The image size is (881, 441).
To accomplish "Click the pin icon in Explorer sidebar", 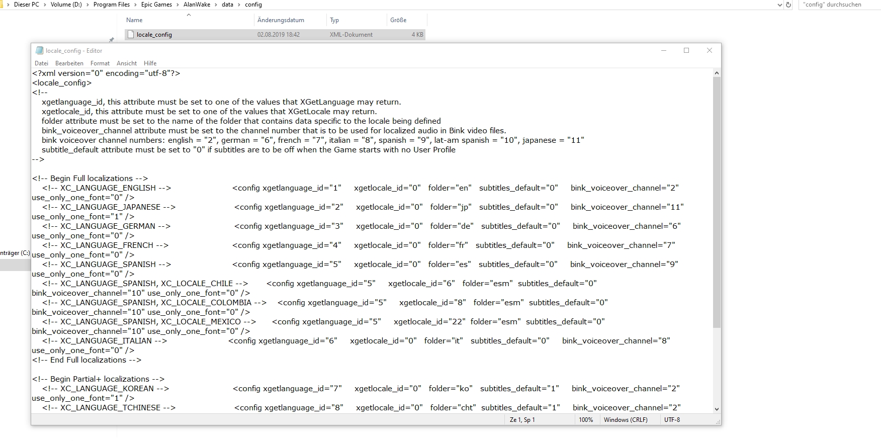I will [112, 40].
